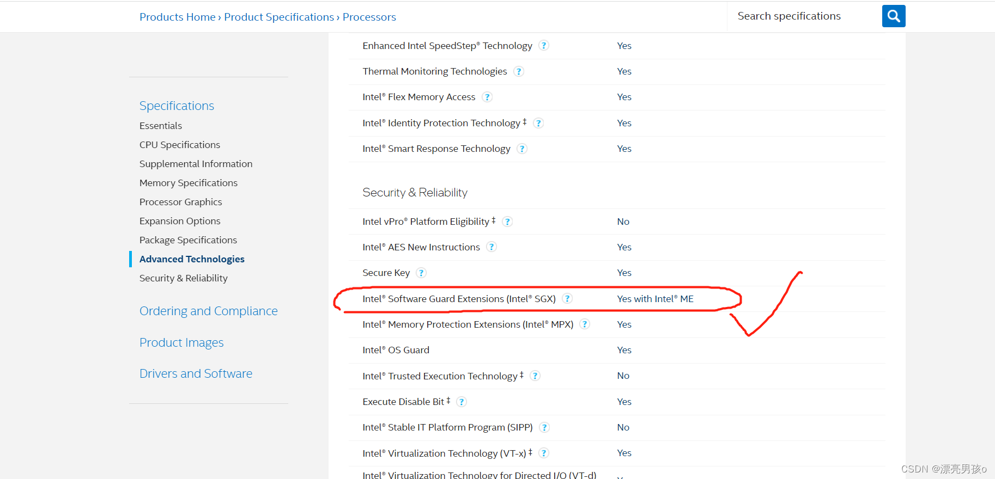Click Intel Smart Response Technology label
Screen dimensions: 995x479
point(436,149)
